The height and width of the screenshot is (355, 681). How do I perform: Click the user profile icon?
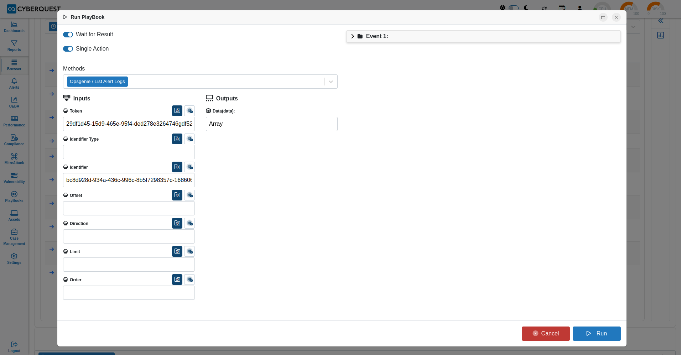pyautogui.click(x=580, y=8)
